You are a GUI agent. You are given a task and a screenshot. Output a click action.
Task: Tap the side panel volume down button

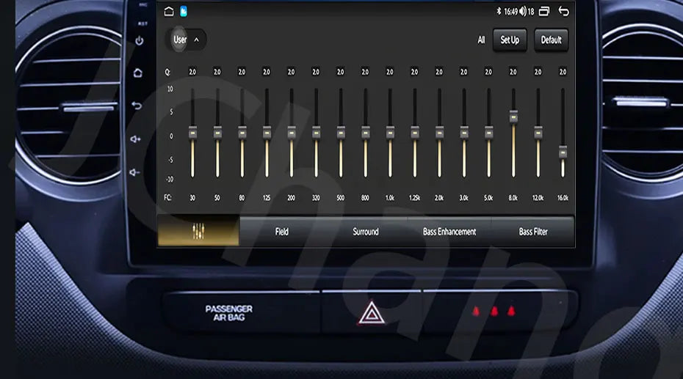[134, 172]
